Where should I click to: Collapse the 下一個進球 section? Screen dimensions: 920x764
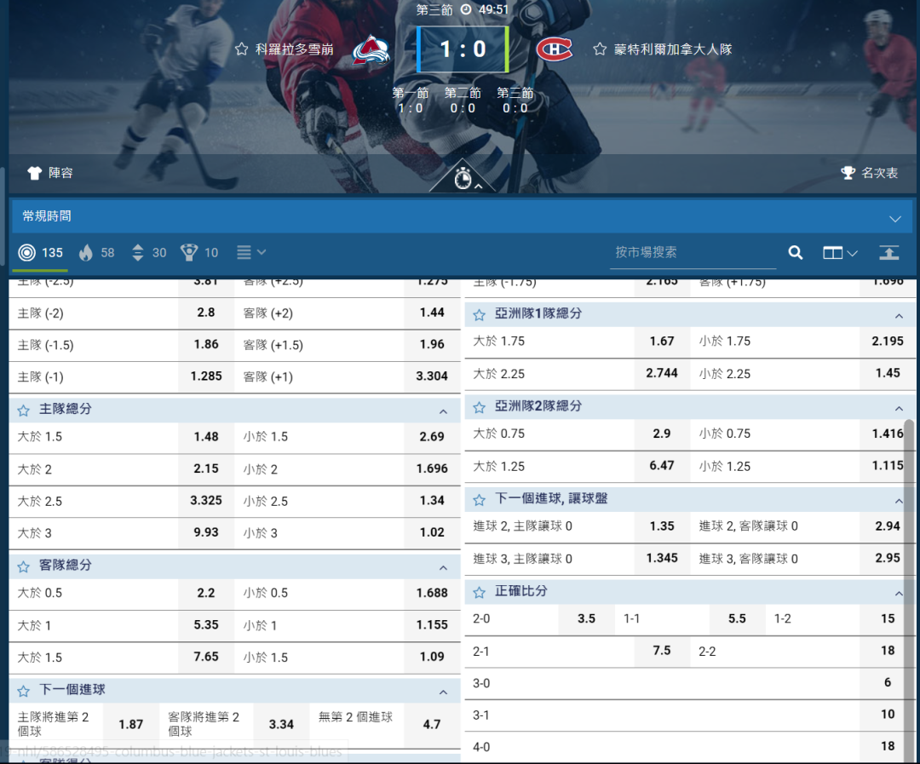443,692
